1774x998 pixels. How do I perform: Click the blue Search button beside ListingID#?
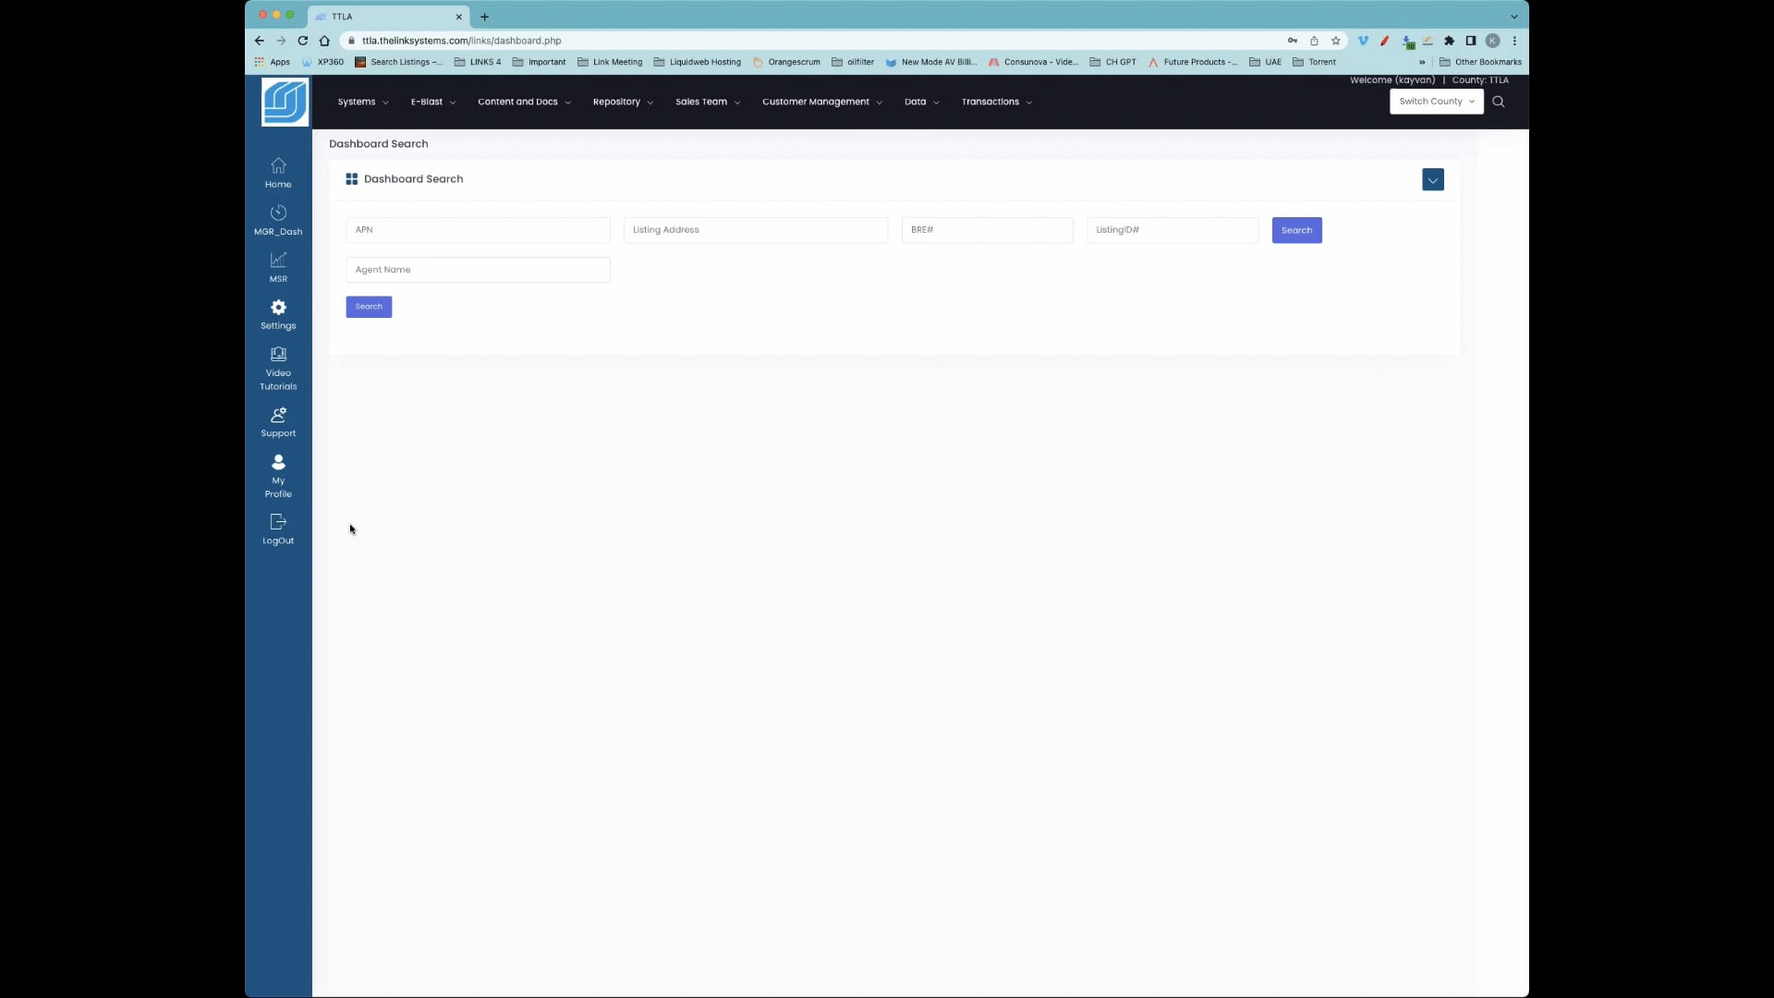[1296, 230]
